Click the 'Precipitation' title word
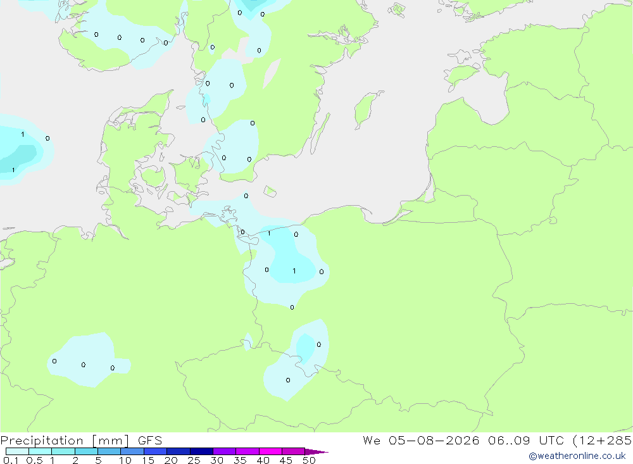The width and height of the screenshot is (633, 464). (42, 441)
